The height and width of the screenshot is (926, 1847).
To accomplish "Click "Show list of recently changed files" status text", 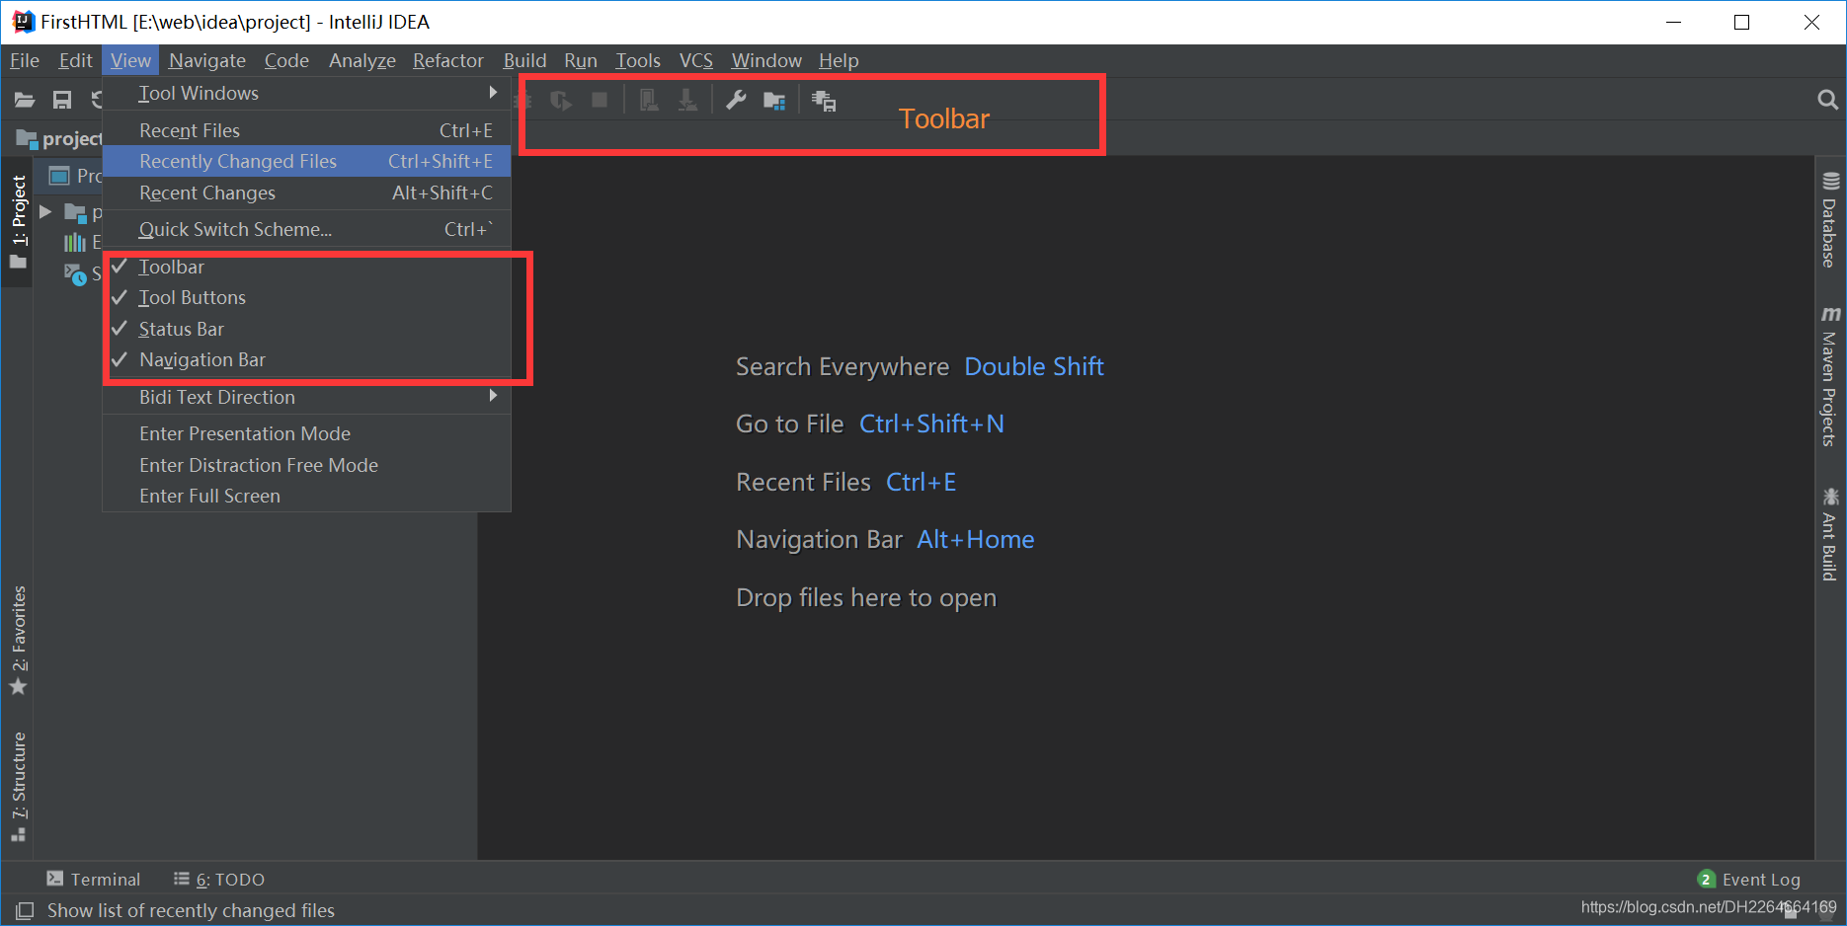I will [x=191, y=910].
